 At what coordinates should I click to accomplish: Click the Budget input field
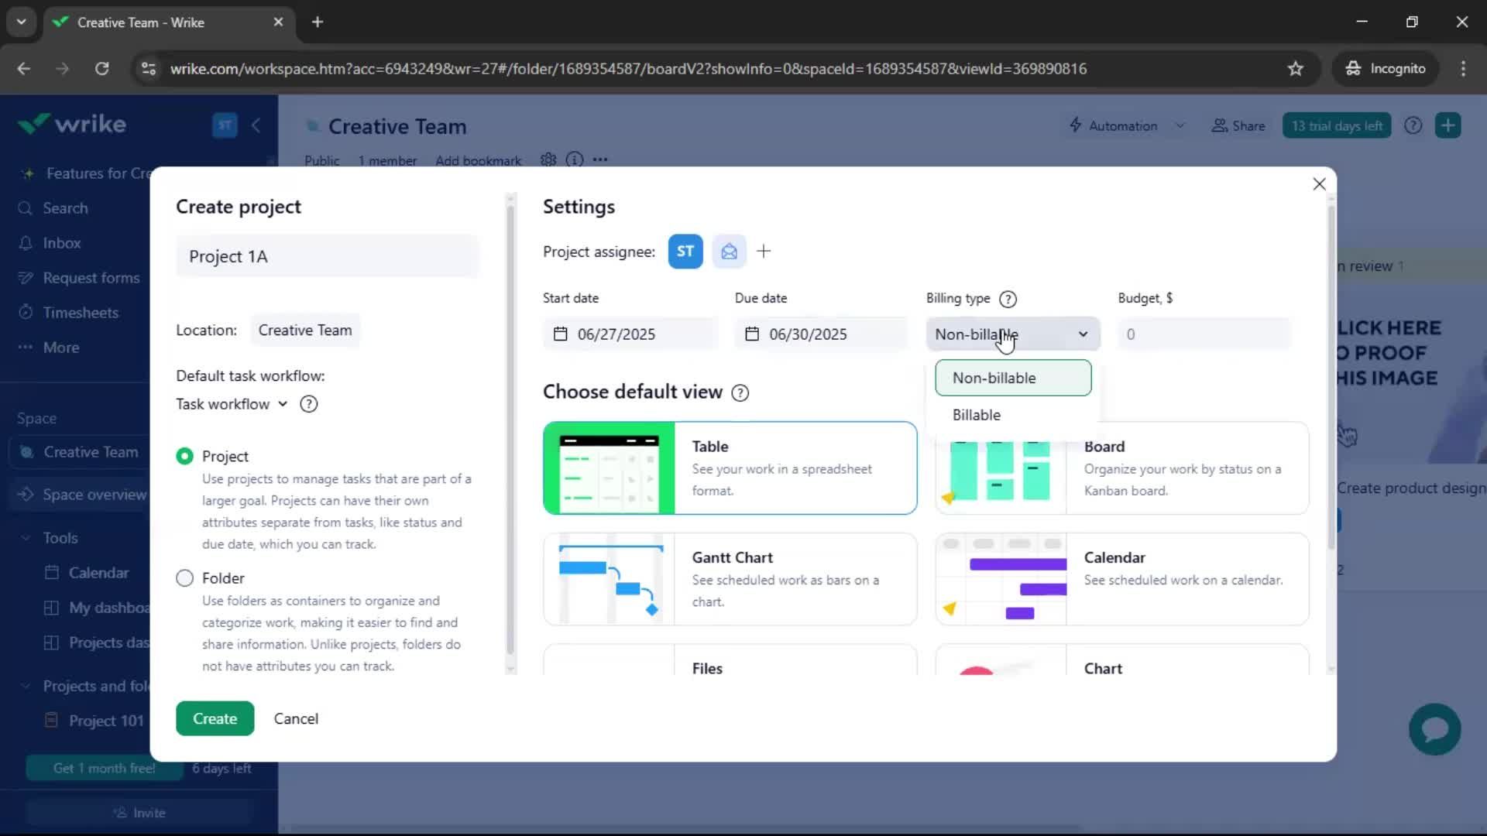click(x=1204, y=334)
